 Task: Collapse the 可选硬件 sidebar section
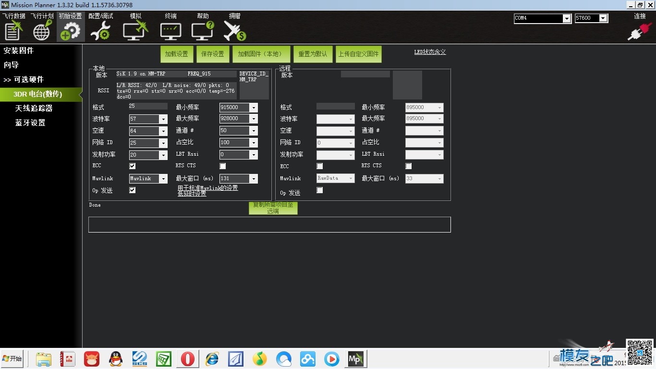(x=24, y=79)
